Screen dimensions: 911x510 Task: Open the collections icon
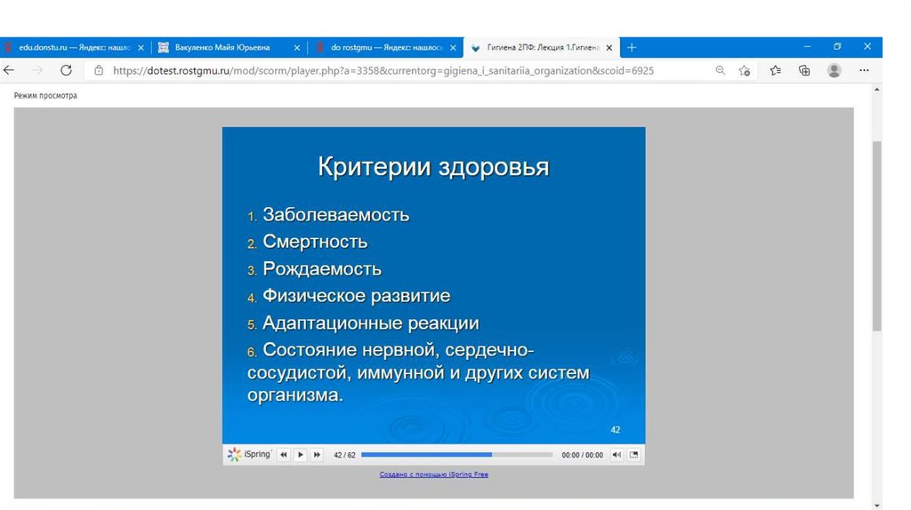coord(804,70)
